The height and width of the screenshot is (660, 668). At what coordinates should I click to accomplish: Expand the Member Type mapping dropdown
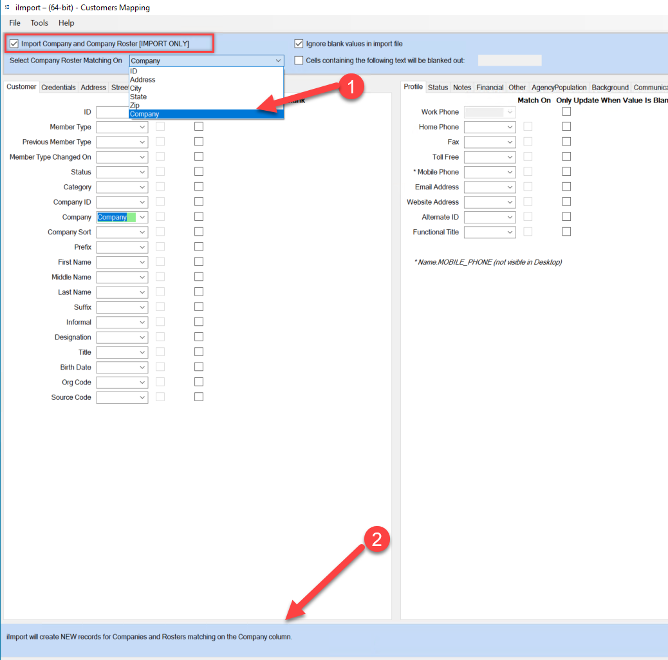coord(142,127)
